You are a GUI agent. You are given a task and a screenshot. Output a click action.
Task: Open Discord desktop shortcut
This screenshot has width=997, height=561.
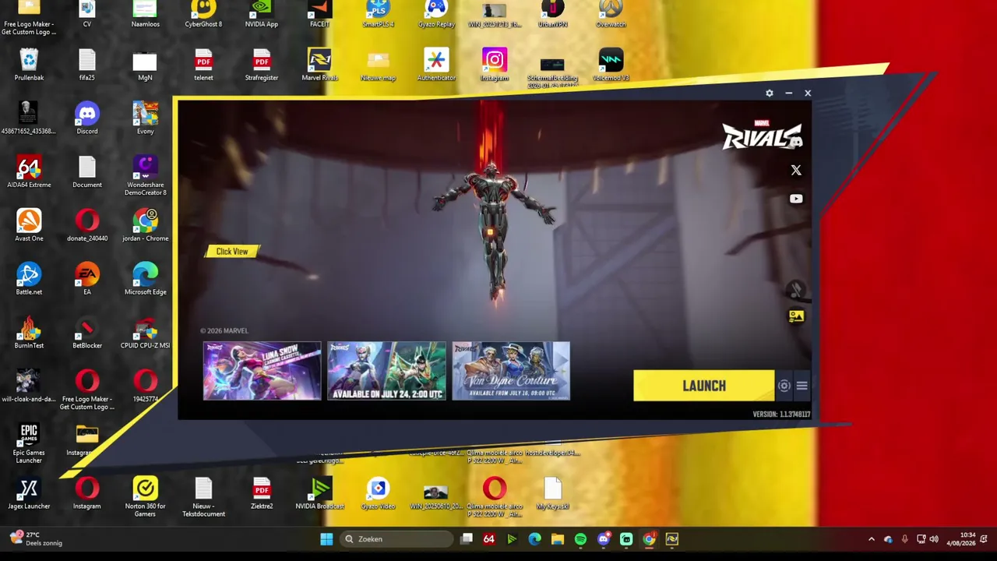pyautogui.click(x=87, y=118)
